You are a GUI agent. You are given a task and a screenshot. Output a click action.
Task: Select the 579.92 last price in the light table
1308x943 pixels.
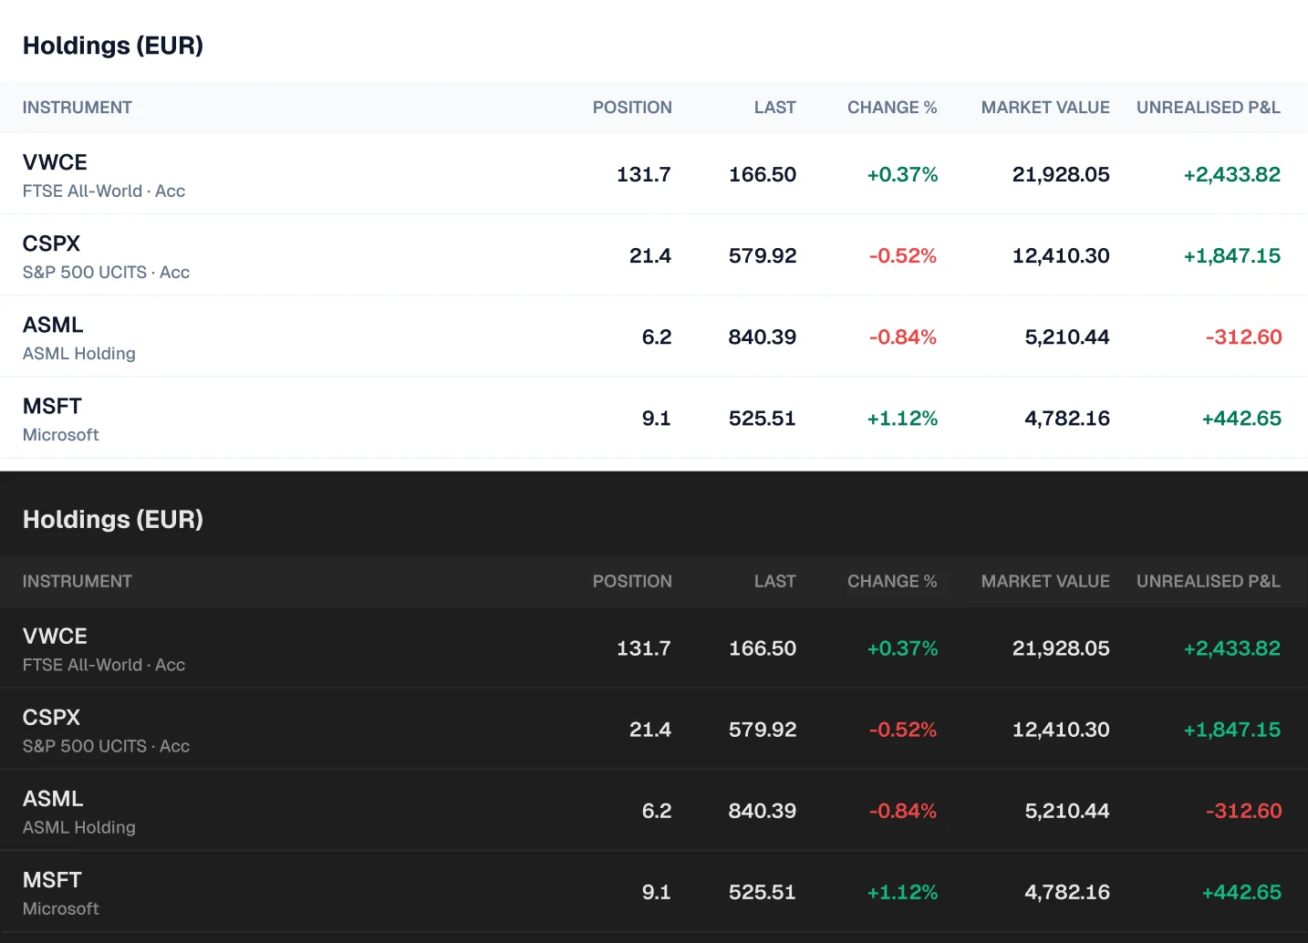click(763, 255)
